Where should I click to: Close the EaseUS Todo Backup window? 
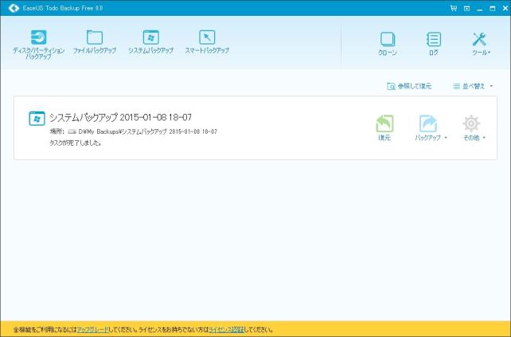tap(505, 9)
